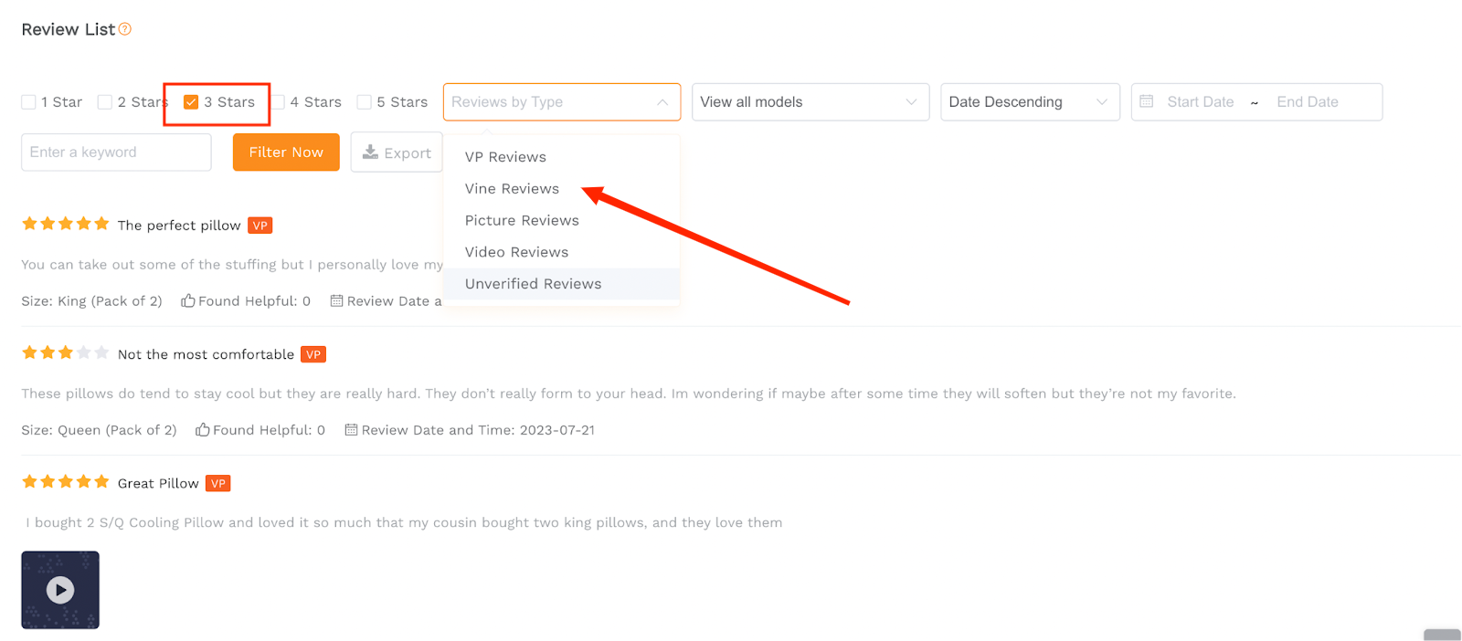
Task: Click three-star rating of Not the most comfortable
Action: [x=65, y=352]
